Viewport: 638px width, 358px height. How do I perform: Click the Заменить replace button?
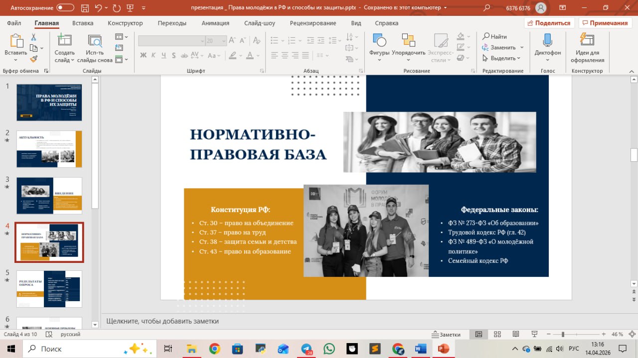click(499, 47)
